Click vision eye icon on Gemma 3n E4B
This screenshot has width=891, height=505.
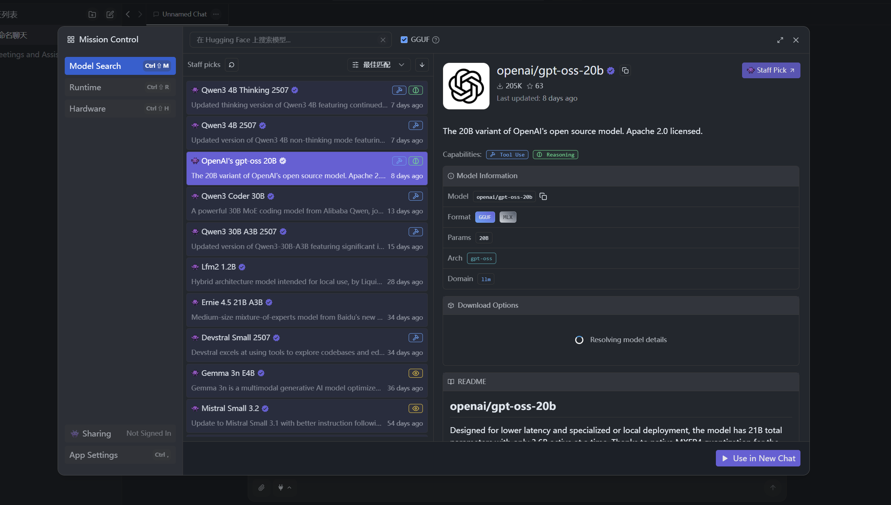click(x=416, y=373)
